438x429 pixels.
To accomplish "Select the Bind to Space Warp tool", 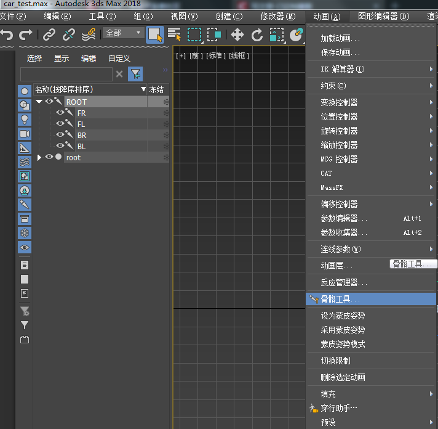I will (89, 35).
